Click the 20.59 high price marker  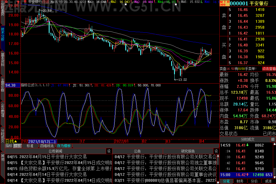point(47,11)
